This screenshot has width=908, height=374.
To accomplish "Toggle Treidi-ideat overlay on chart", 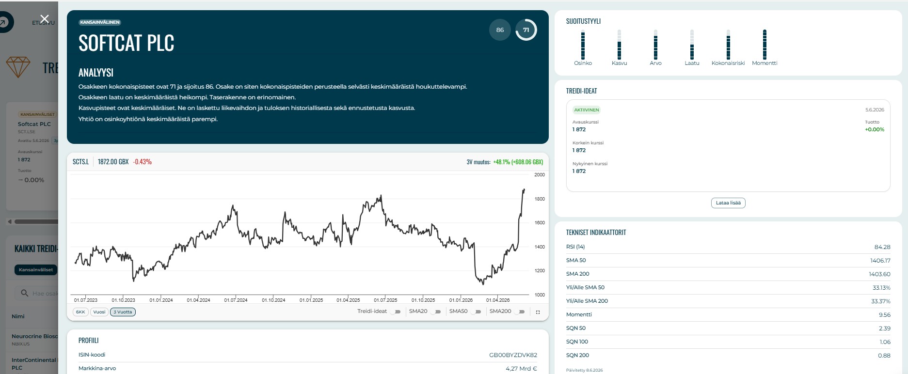I will pyautogui.click(x=396, y=312).
